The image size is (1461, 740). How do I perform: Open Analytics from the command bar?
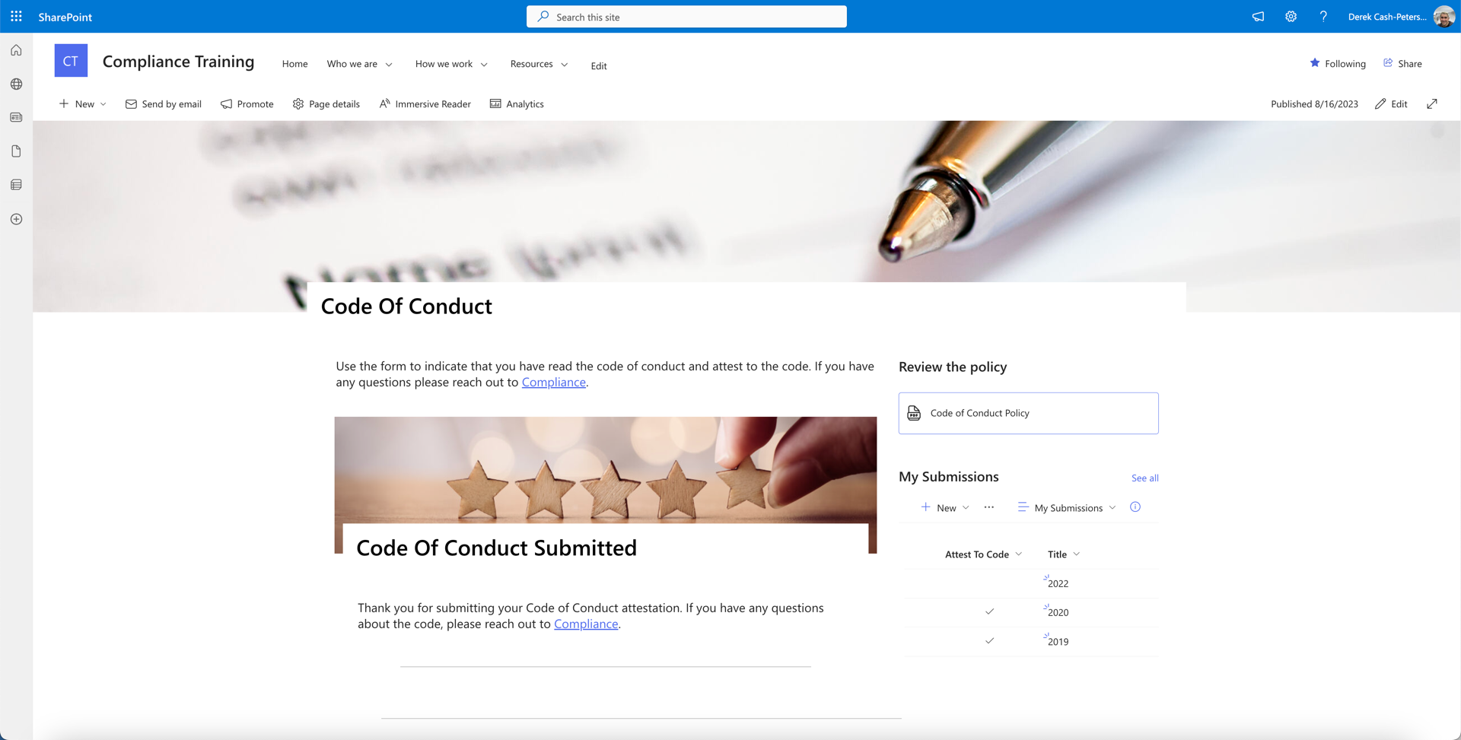coord(517,103)
